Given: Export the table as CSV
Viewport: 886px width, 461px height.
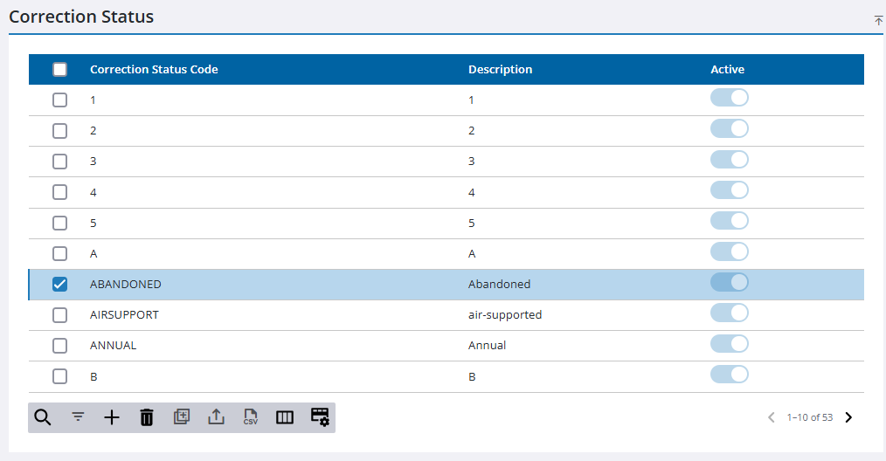Looking at the screenshot, I should pos(251,417).
